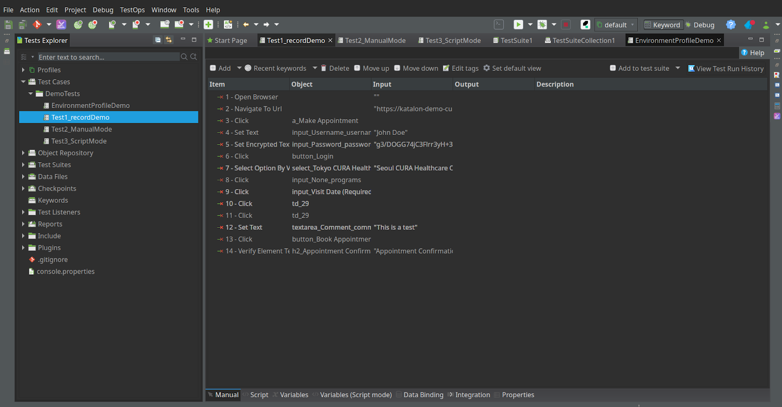Run the test with the green play icon
Image resolution: width=782 pixels, height=407 pixels.
[518, 24]
